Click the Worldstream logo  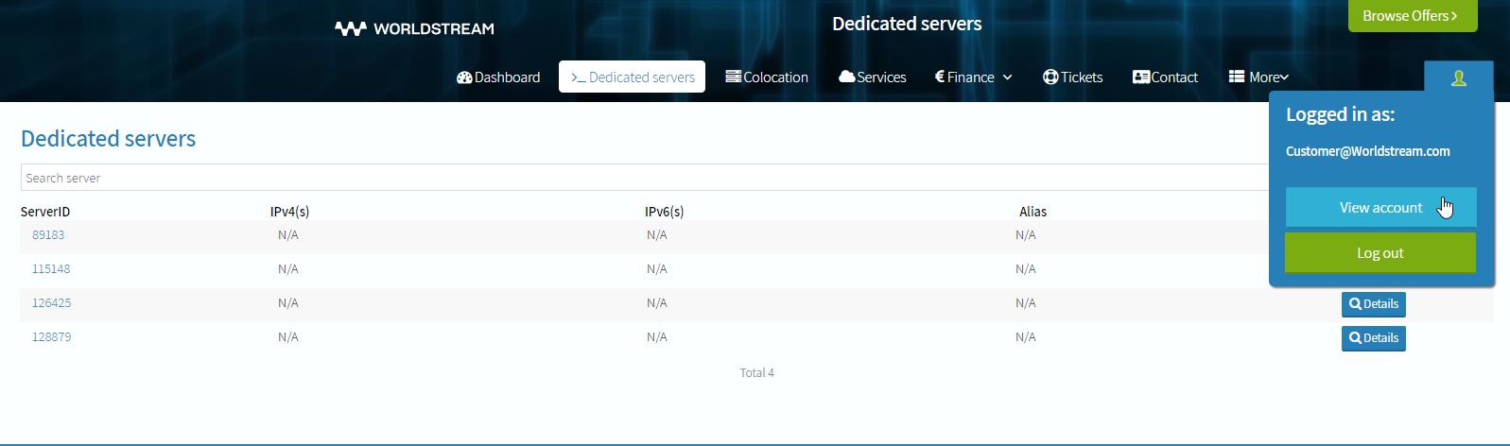414,28
